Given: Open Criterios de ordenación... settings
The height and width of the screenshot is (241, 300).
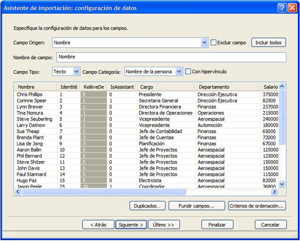Looking at the screenshot, I should [x=257, y=206].
